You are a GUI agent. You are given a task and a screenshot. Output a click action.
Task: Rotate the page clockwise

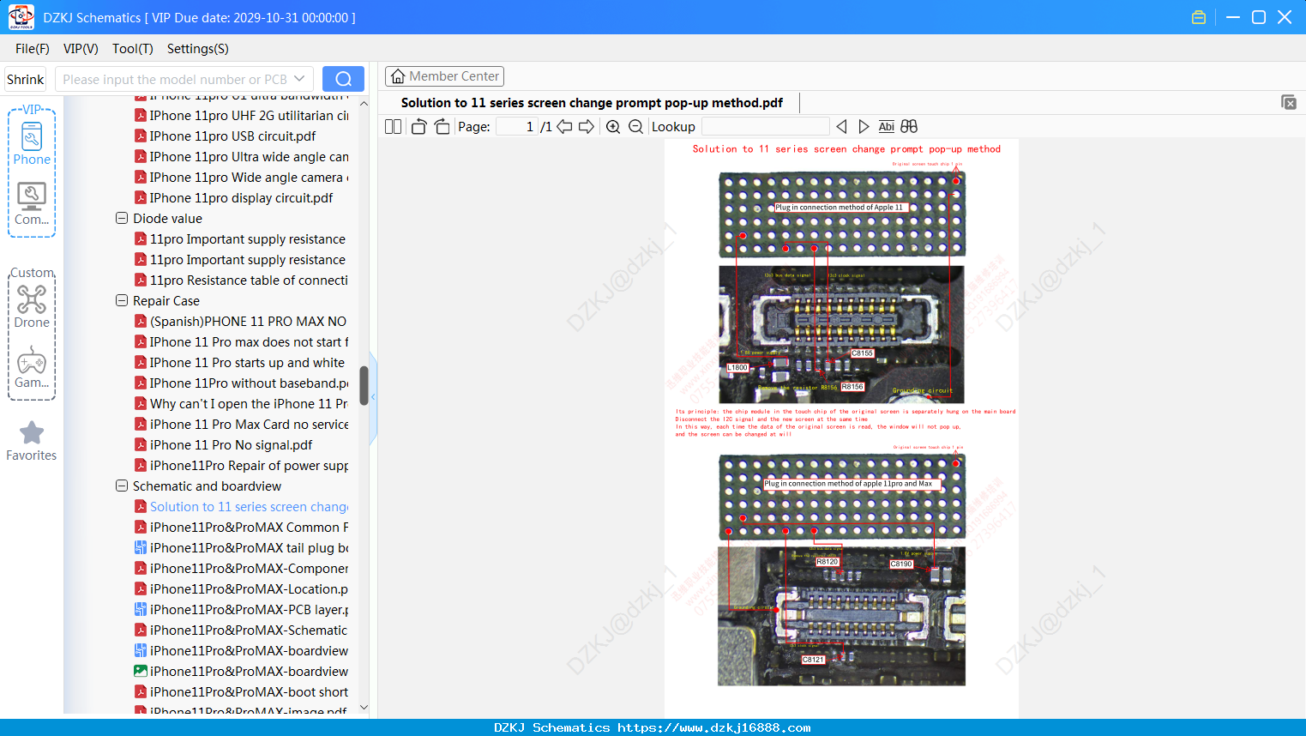442,127
